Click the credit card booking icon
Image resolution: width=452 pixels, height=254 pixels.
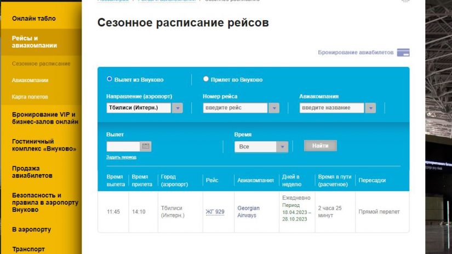point(403,53)
